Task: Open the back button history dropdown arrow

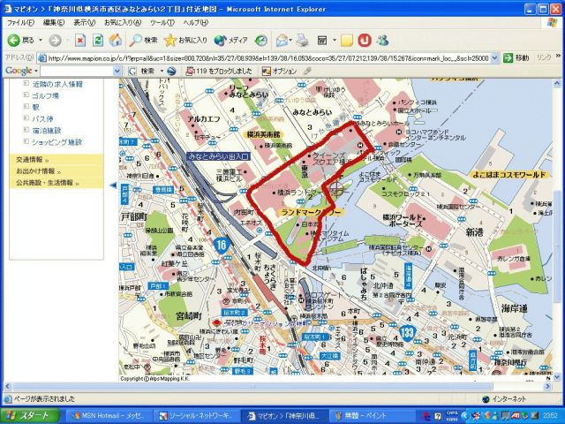Action: tap(41, 41)
